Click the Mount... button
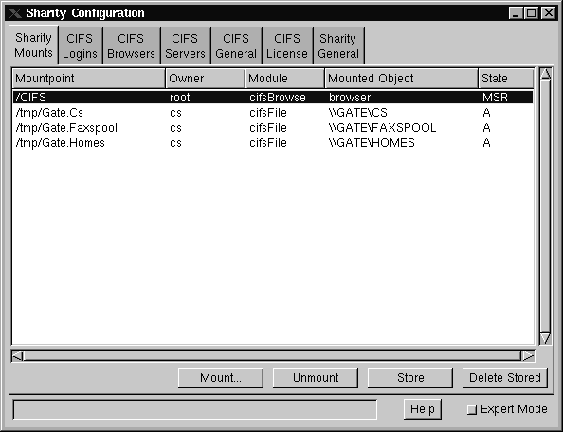 pyautogui.click(x=221, y=378)
